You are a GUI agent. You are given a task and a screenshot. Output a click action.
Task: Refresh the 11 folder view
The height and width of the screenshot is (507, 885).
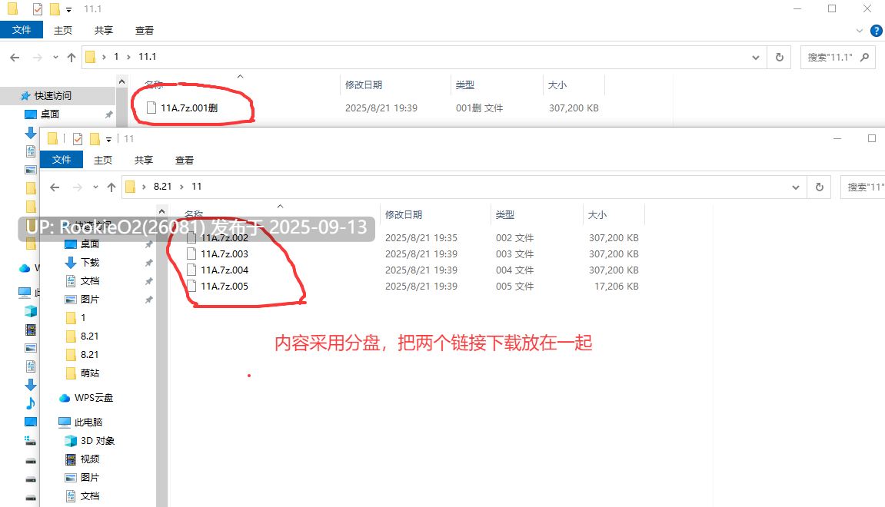(x=820, y=187)
